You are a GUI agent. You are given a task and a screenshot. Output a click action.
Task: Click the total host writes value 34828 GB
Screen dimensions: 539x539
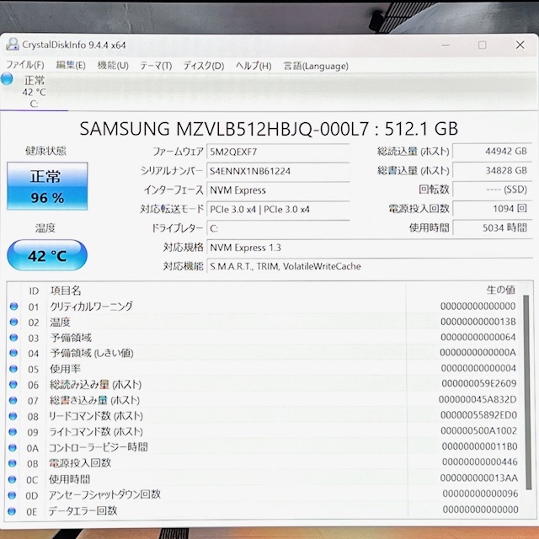[492, 170]
